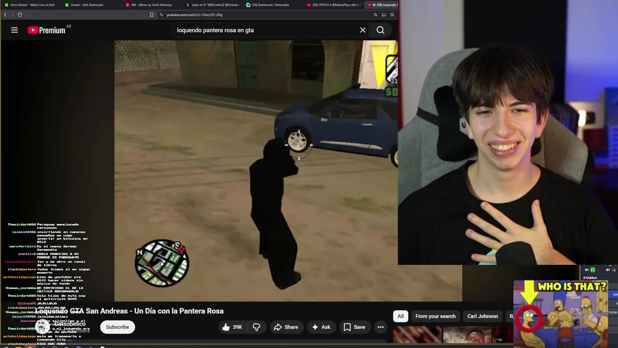This screenshot has width=618, height=348.
Task: Go to YouTube Premium home logo
Action: click(x=47, y=30)
